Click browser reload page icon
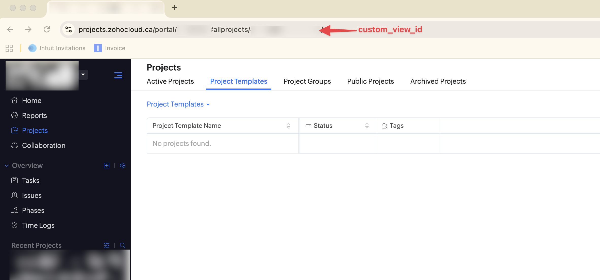 point(47,29)
